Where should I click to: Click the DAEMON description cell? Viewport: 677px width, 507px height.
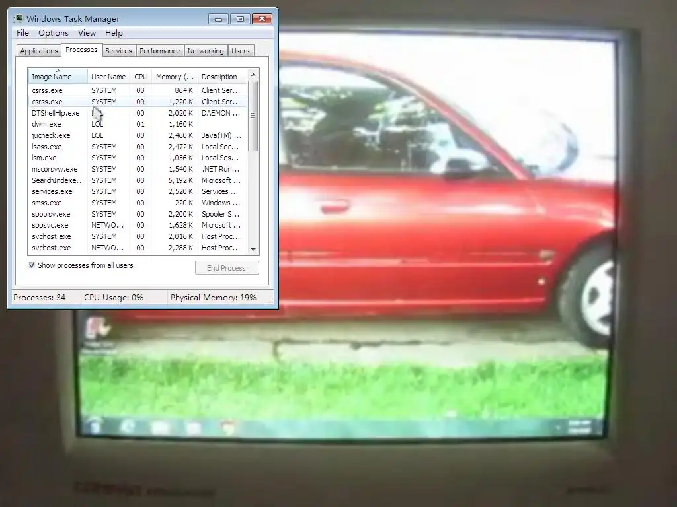(x=221, y=113)
